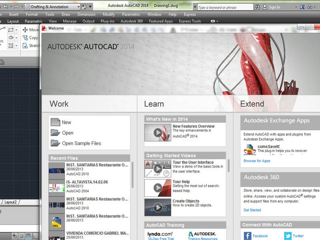320x240 pixels.
Task: Click Open in Work panel
Action: pyautogui.click(x=62, y=133)
